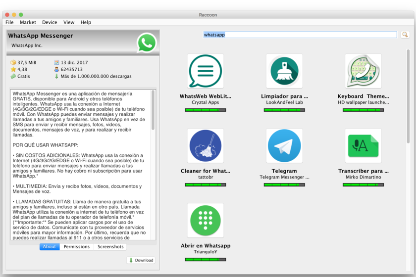Open the Device menu
The image size is (416, 277).
(50, 22)
